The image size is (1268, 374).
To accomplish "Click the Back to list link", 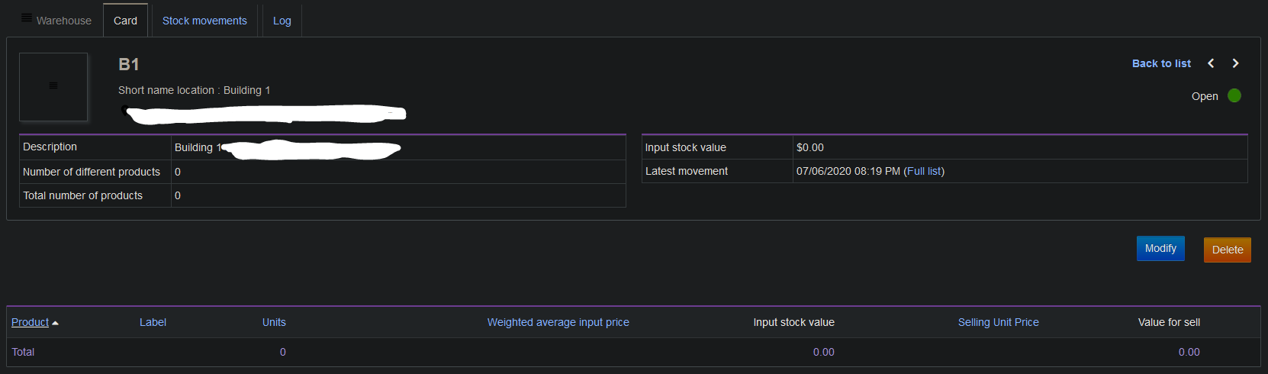I will click(x=1161, y=63).
